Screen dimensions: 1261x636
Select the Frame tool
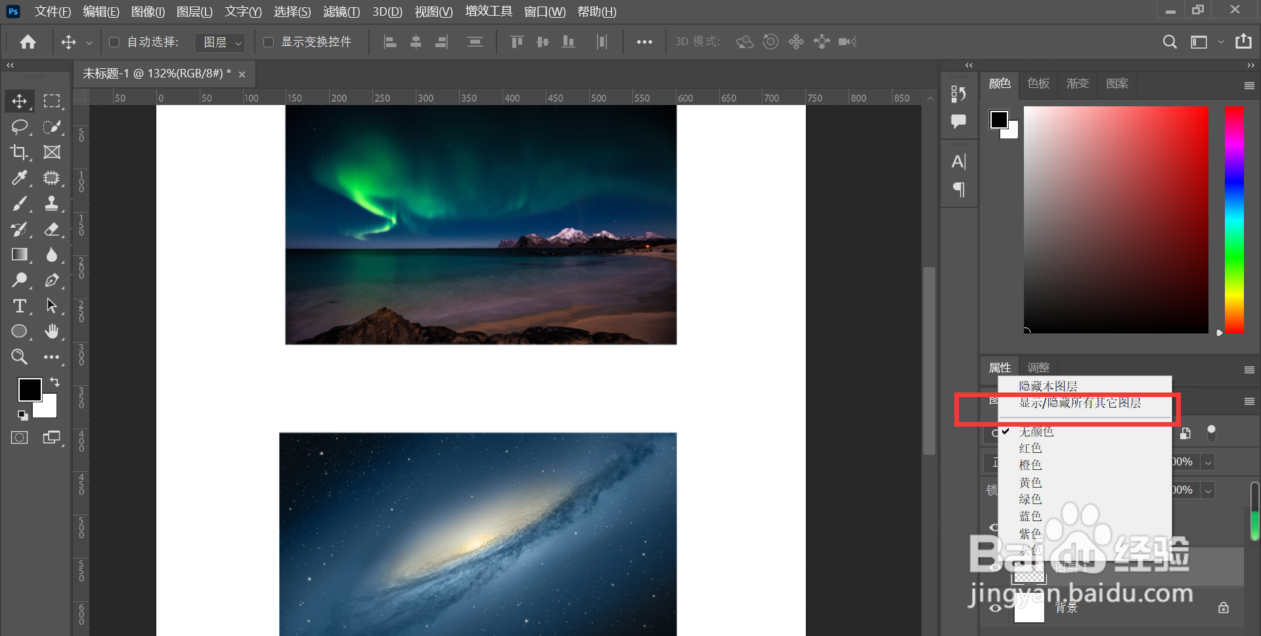coord(52,152)
